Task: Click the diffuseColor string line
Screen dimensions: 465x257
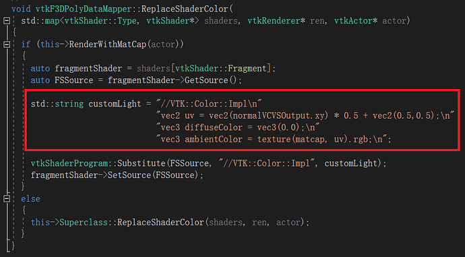Action: click(237, 127)
